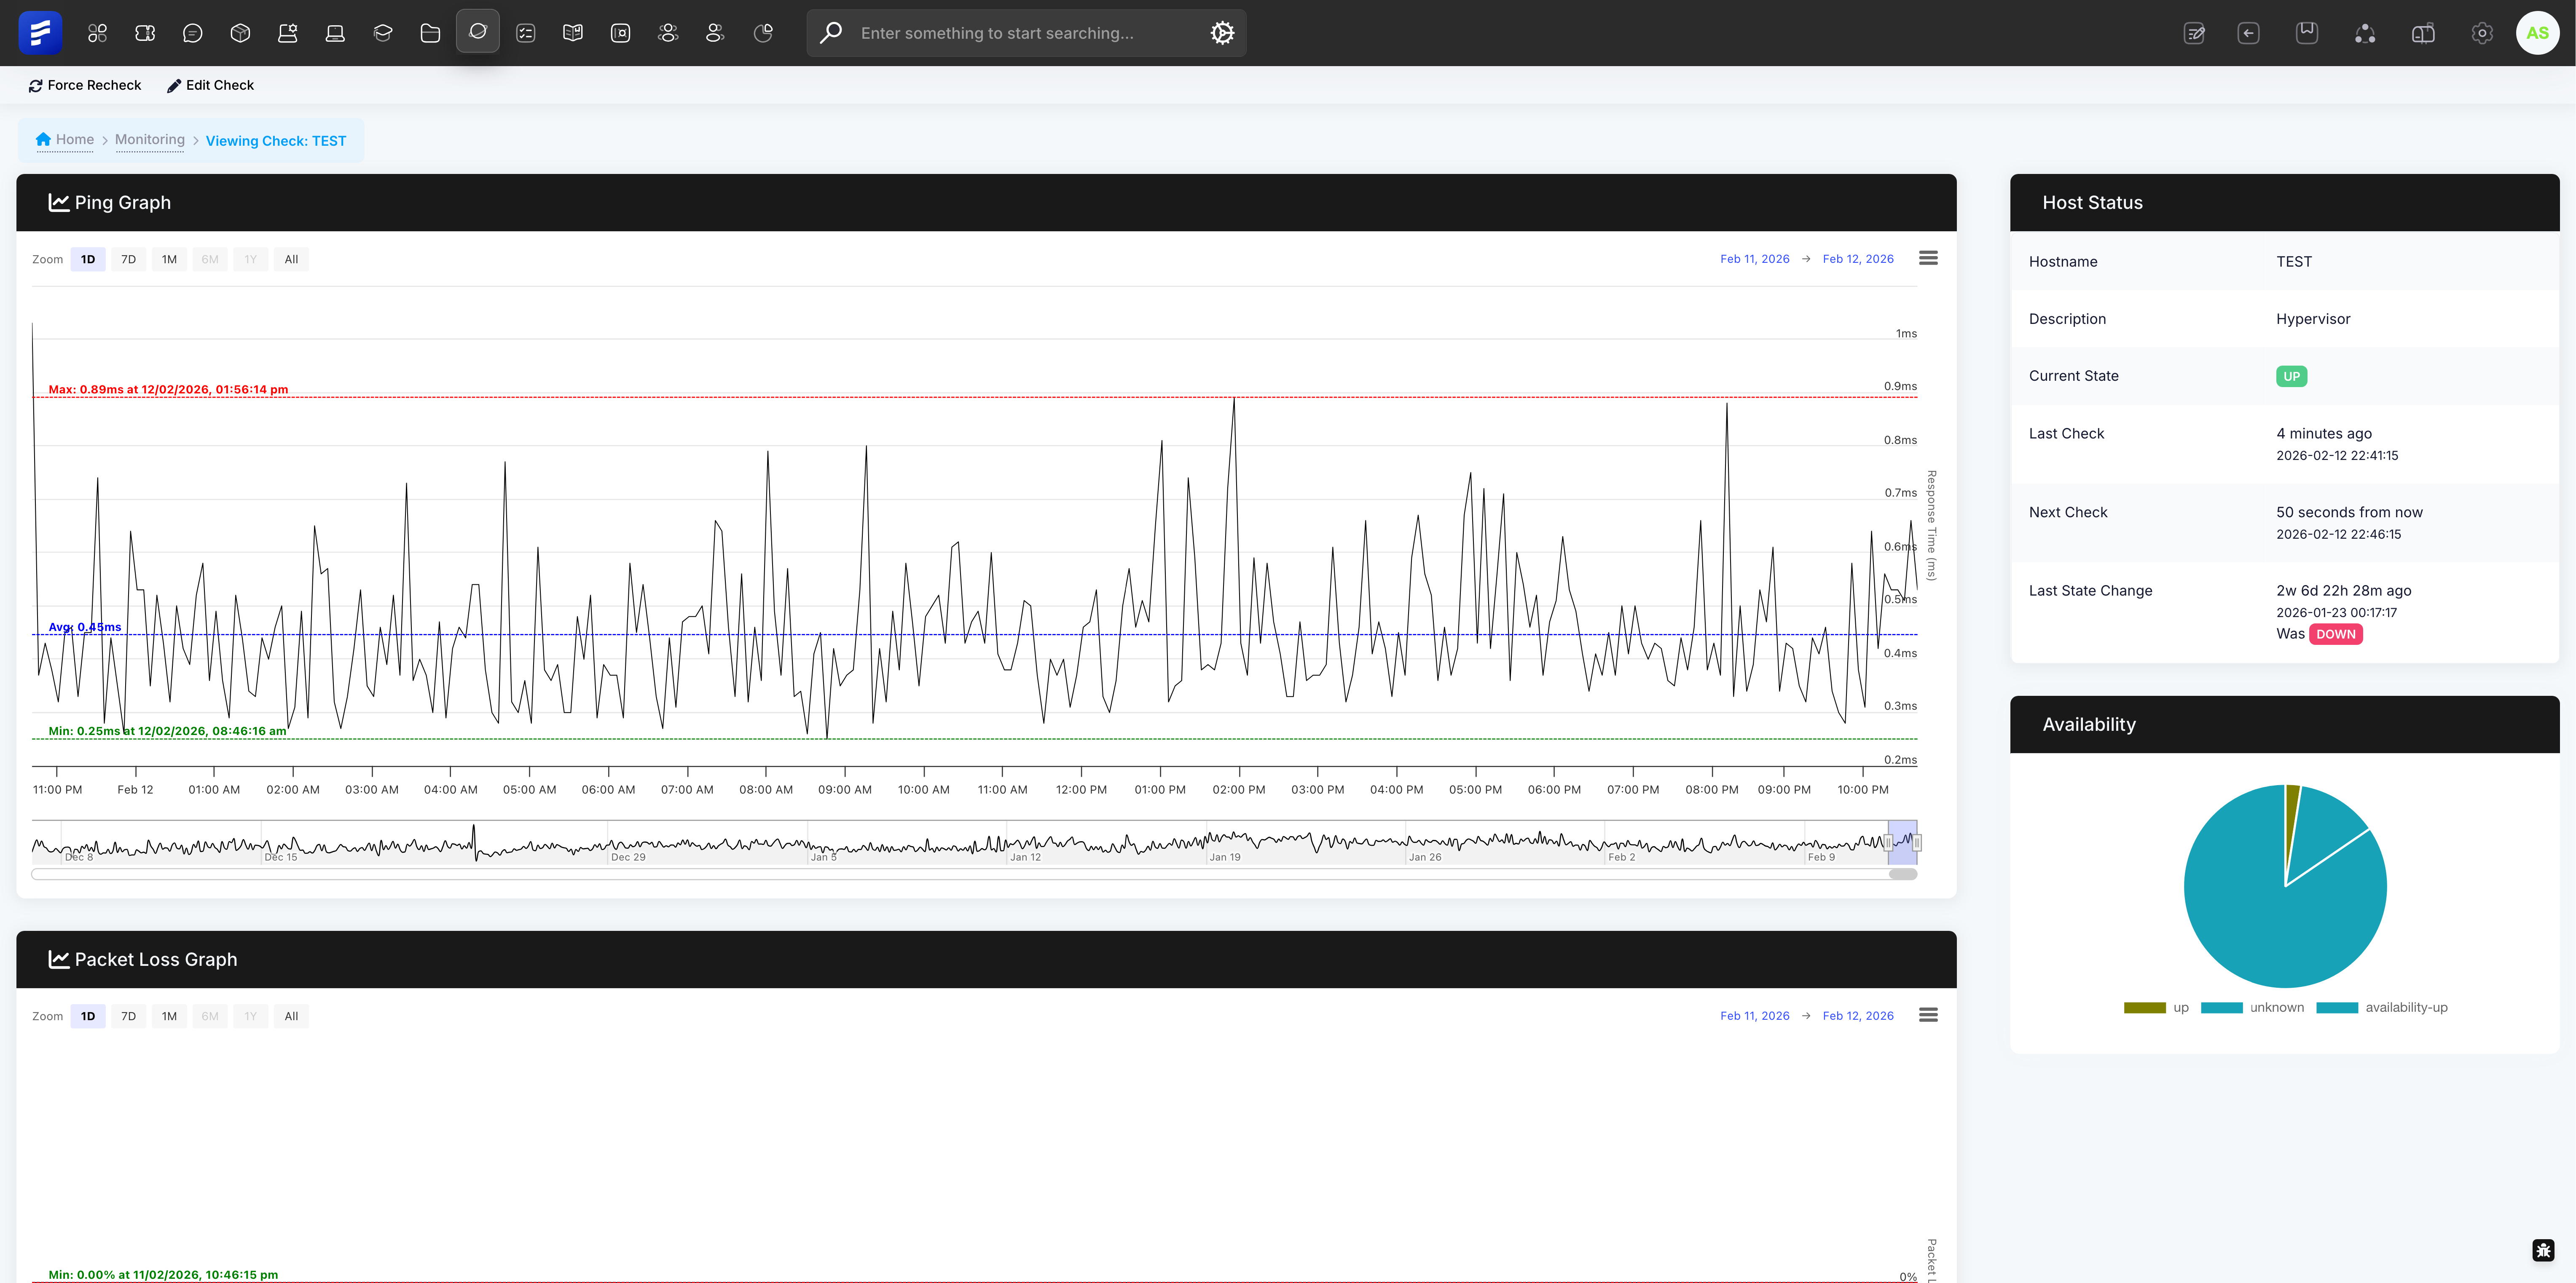This screenshot has width=2576, height=1283.
Task: Open Ping Graph hamburger export menu
Action: click(1929, 258)
